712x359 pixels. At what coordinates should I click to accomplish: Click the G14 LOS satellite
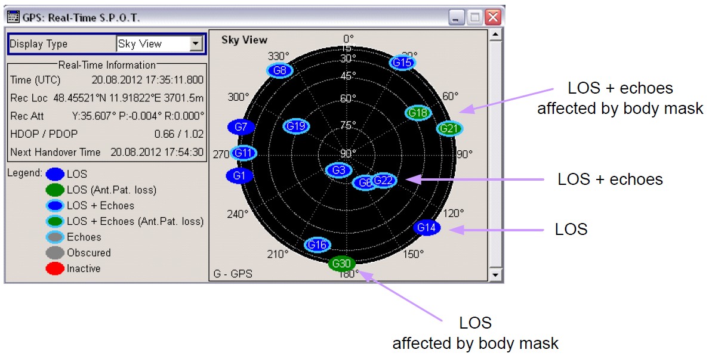click(426, 228)
